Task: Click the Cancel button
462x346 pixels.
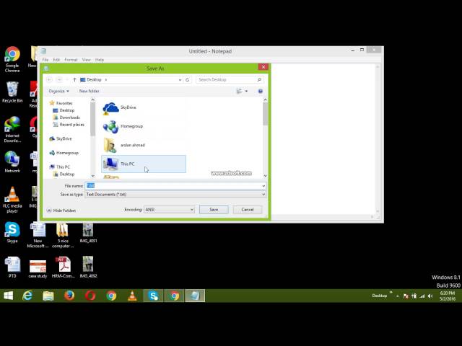Action: pos(248,210)
